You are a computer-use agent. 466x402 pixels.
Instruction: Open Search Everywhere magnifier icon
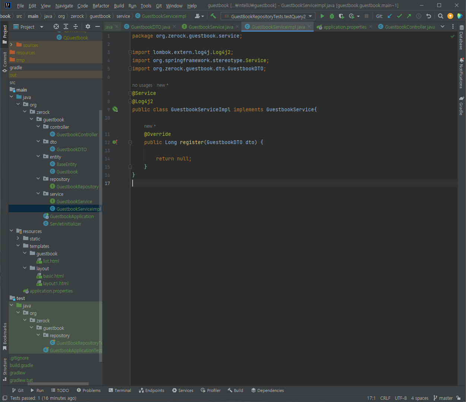441,16
